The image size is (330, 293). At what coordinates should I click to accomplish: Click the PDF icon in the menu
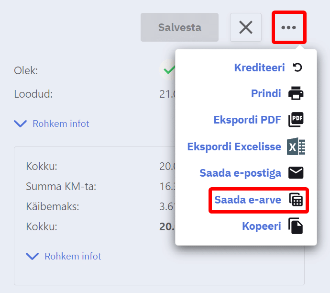point(296,120)
